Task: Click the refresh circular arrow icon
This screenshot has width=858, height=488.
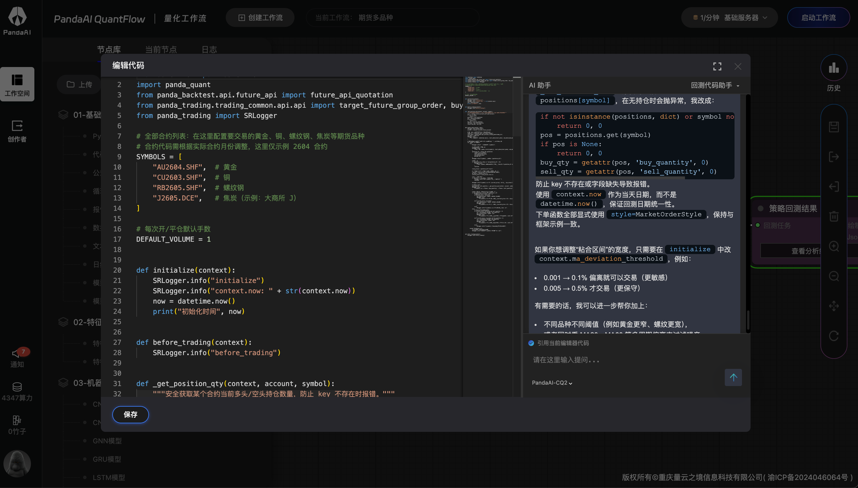Action: coord(834,336)
